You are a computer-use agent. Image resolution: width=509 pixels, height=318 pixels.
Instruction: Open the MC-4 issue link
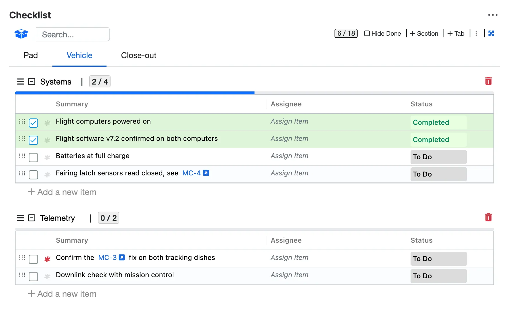coord(191,173)
